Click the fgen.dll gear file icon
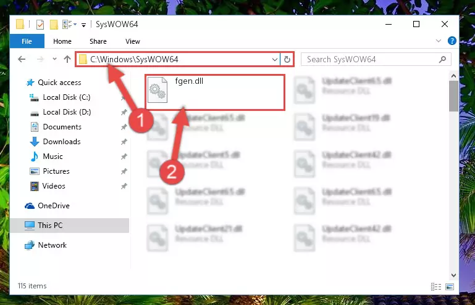The width and height of the screenshot is (475, 305). (158, 90)
